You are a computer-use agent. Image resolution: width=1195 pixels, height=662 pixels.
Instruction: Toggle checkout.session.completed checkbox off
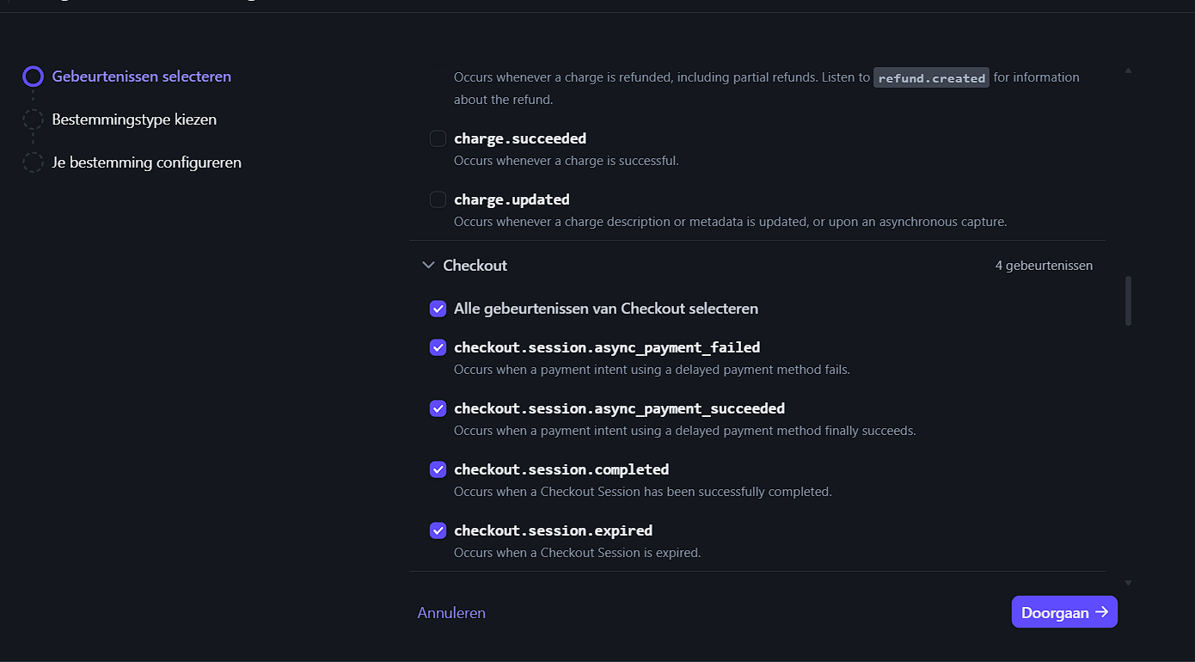(x=438, y=469)
